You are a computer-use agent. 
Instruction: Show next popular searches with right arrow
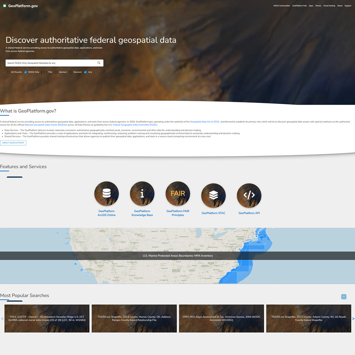click(353, 318)
